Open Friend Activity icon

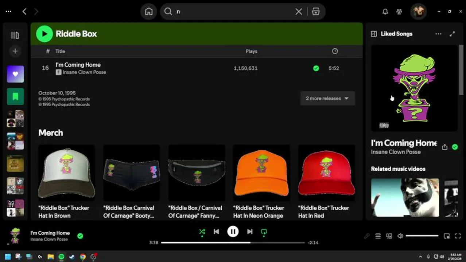click(399, 12)
